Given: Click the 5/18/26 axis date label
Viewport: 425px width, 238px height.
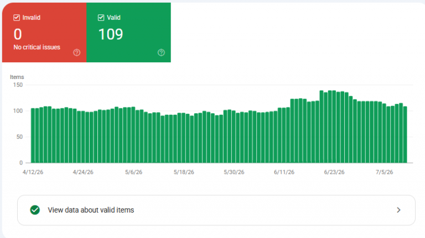Looking at the screenshot, I should tap(184, 172).
